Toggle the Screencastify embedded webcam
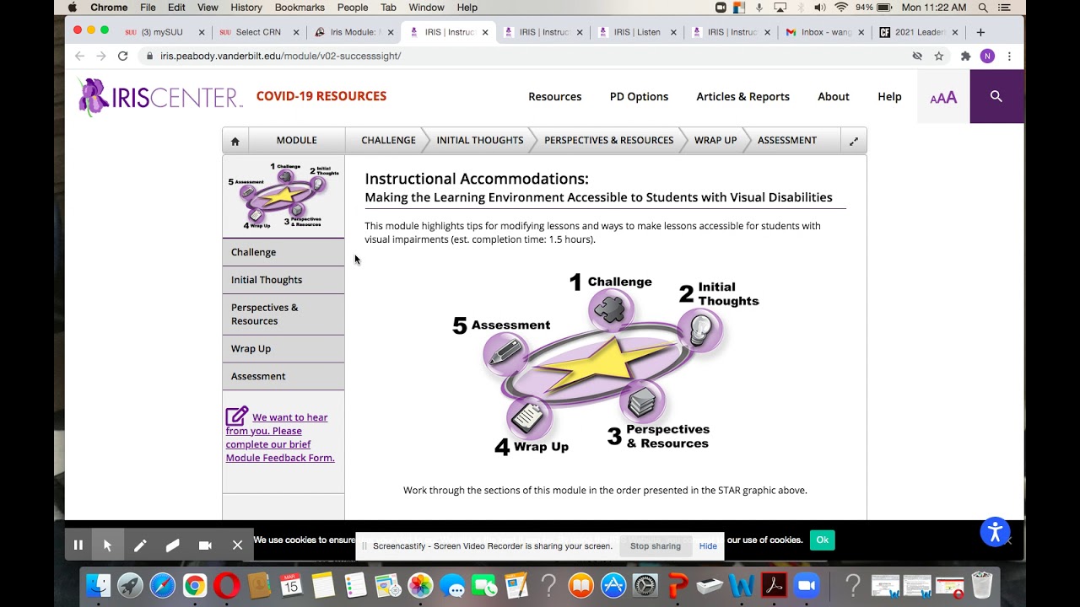 205,545
